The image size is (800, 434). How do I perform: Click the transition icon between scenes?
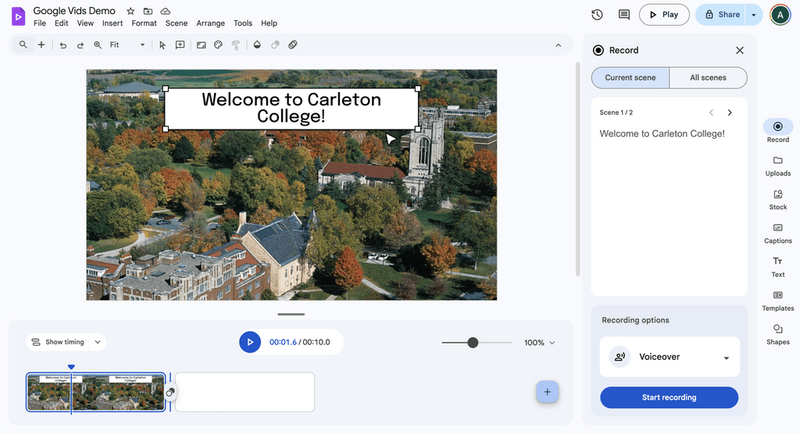(170, 392)
